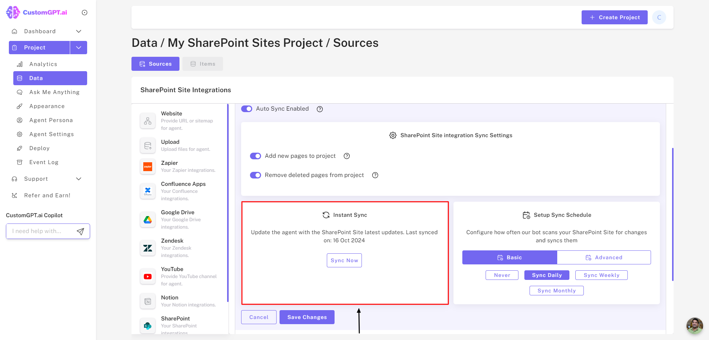
Task: Click the Instant Sync refresh icon
Action: point(326,215)
